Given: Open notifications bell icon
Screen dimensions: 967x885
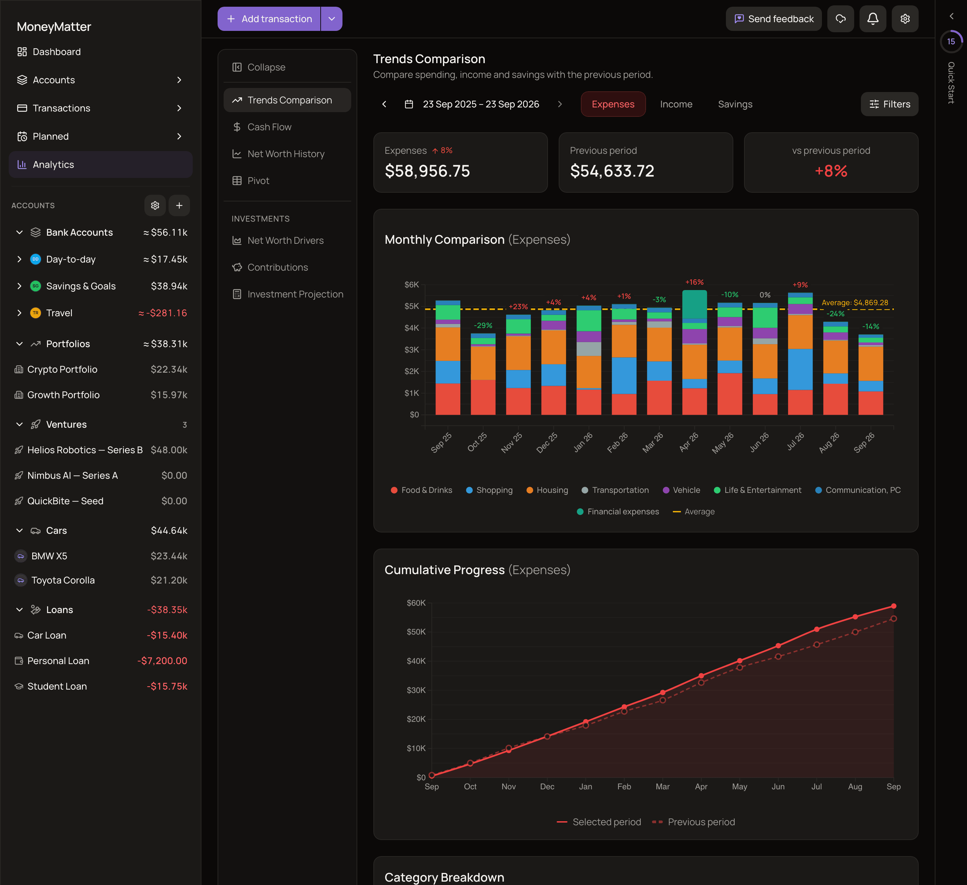Looking at the screenshot, I should coord(873,19).
